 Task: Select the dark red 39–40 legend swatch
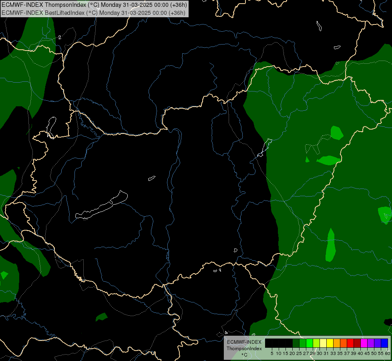[357, 343]
